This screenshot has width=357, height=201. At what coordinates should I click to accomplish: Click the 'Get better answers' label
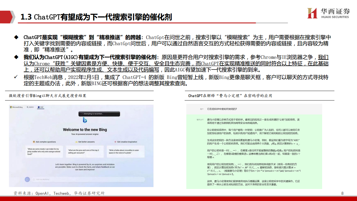coord(86,142)
